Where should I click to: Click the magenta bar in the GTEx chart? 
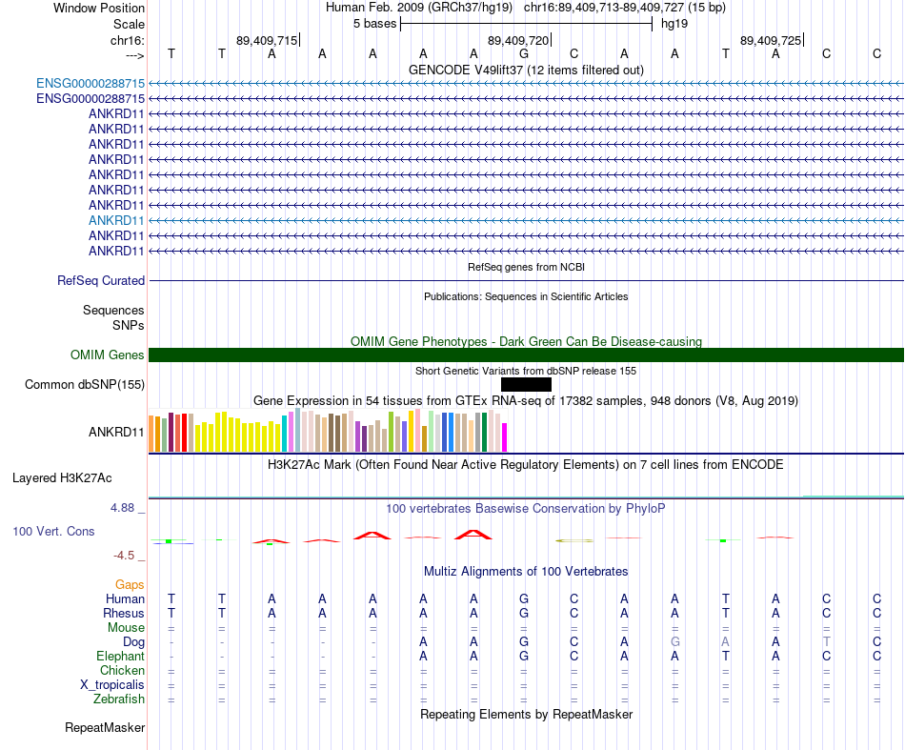tap(505, 437)
